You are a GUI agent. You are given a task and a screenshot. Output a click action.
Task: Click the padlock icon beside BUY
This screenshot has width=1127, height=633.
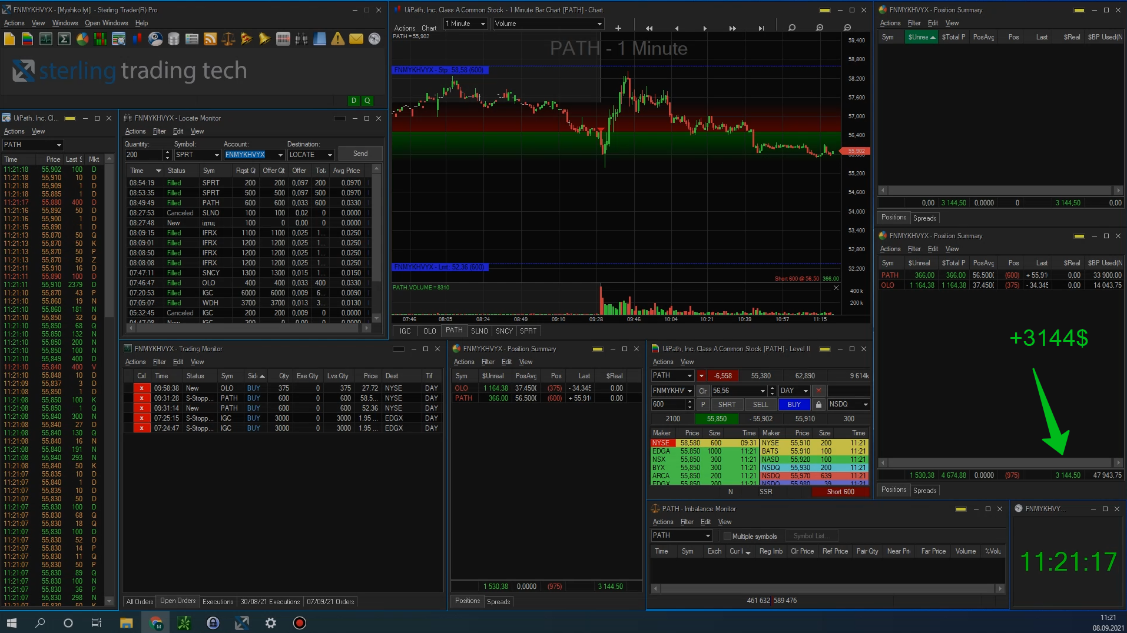[818, 405]
